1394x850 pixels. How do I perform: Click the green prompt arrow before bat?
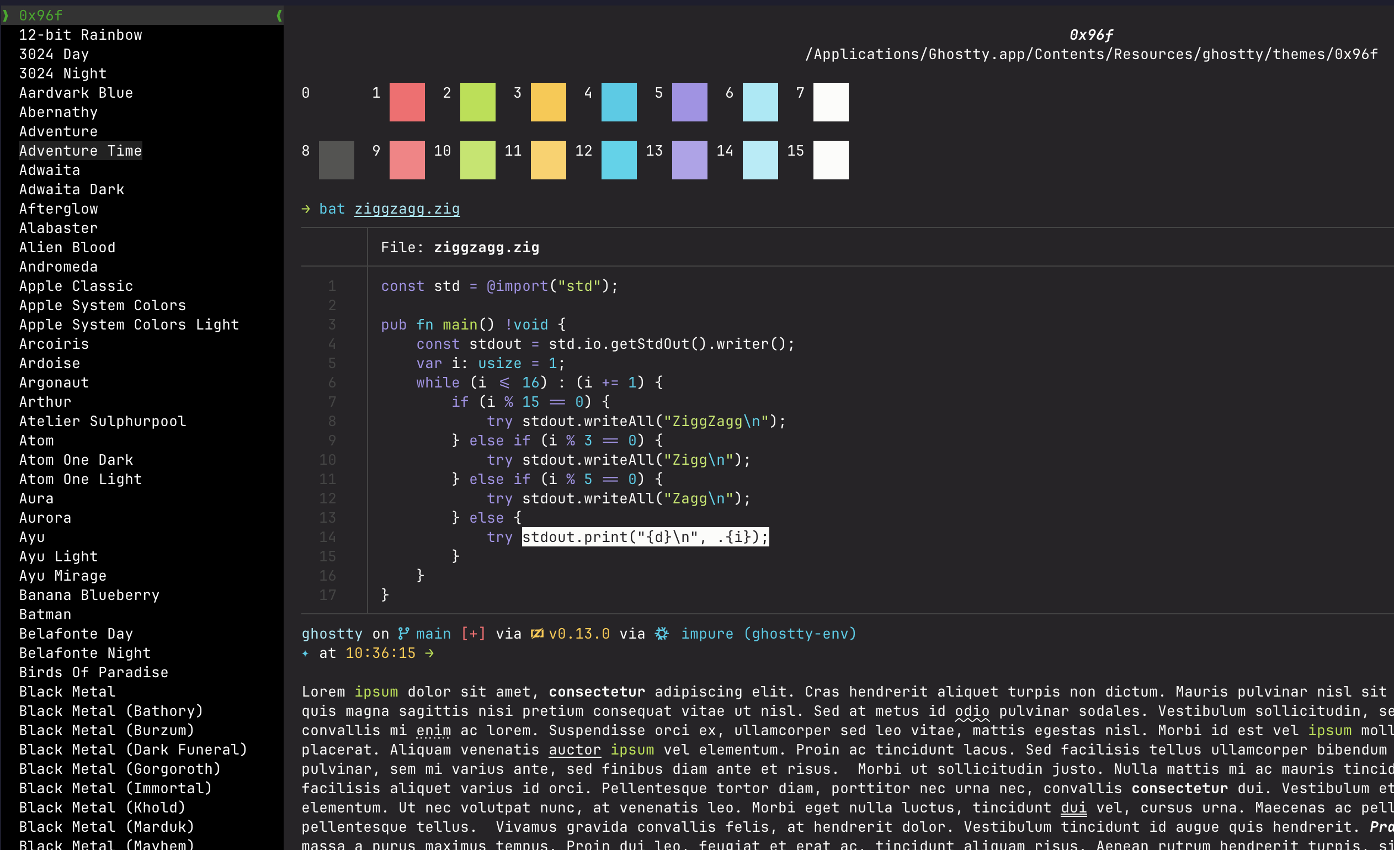306,209
